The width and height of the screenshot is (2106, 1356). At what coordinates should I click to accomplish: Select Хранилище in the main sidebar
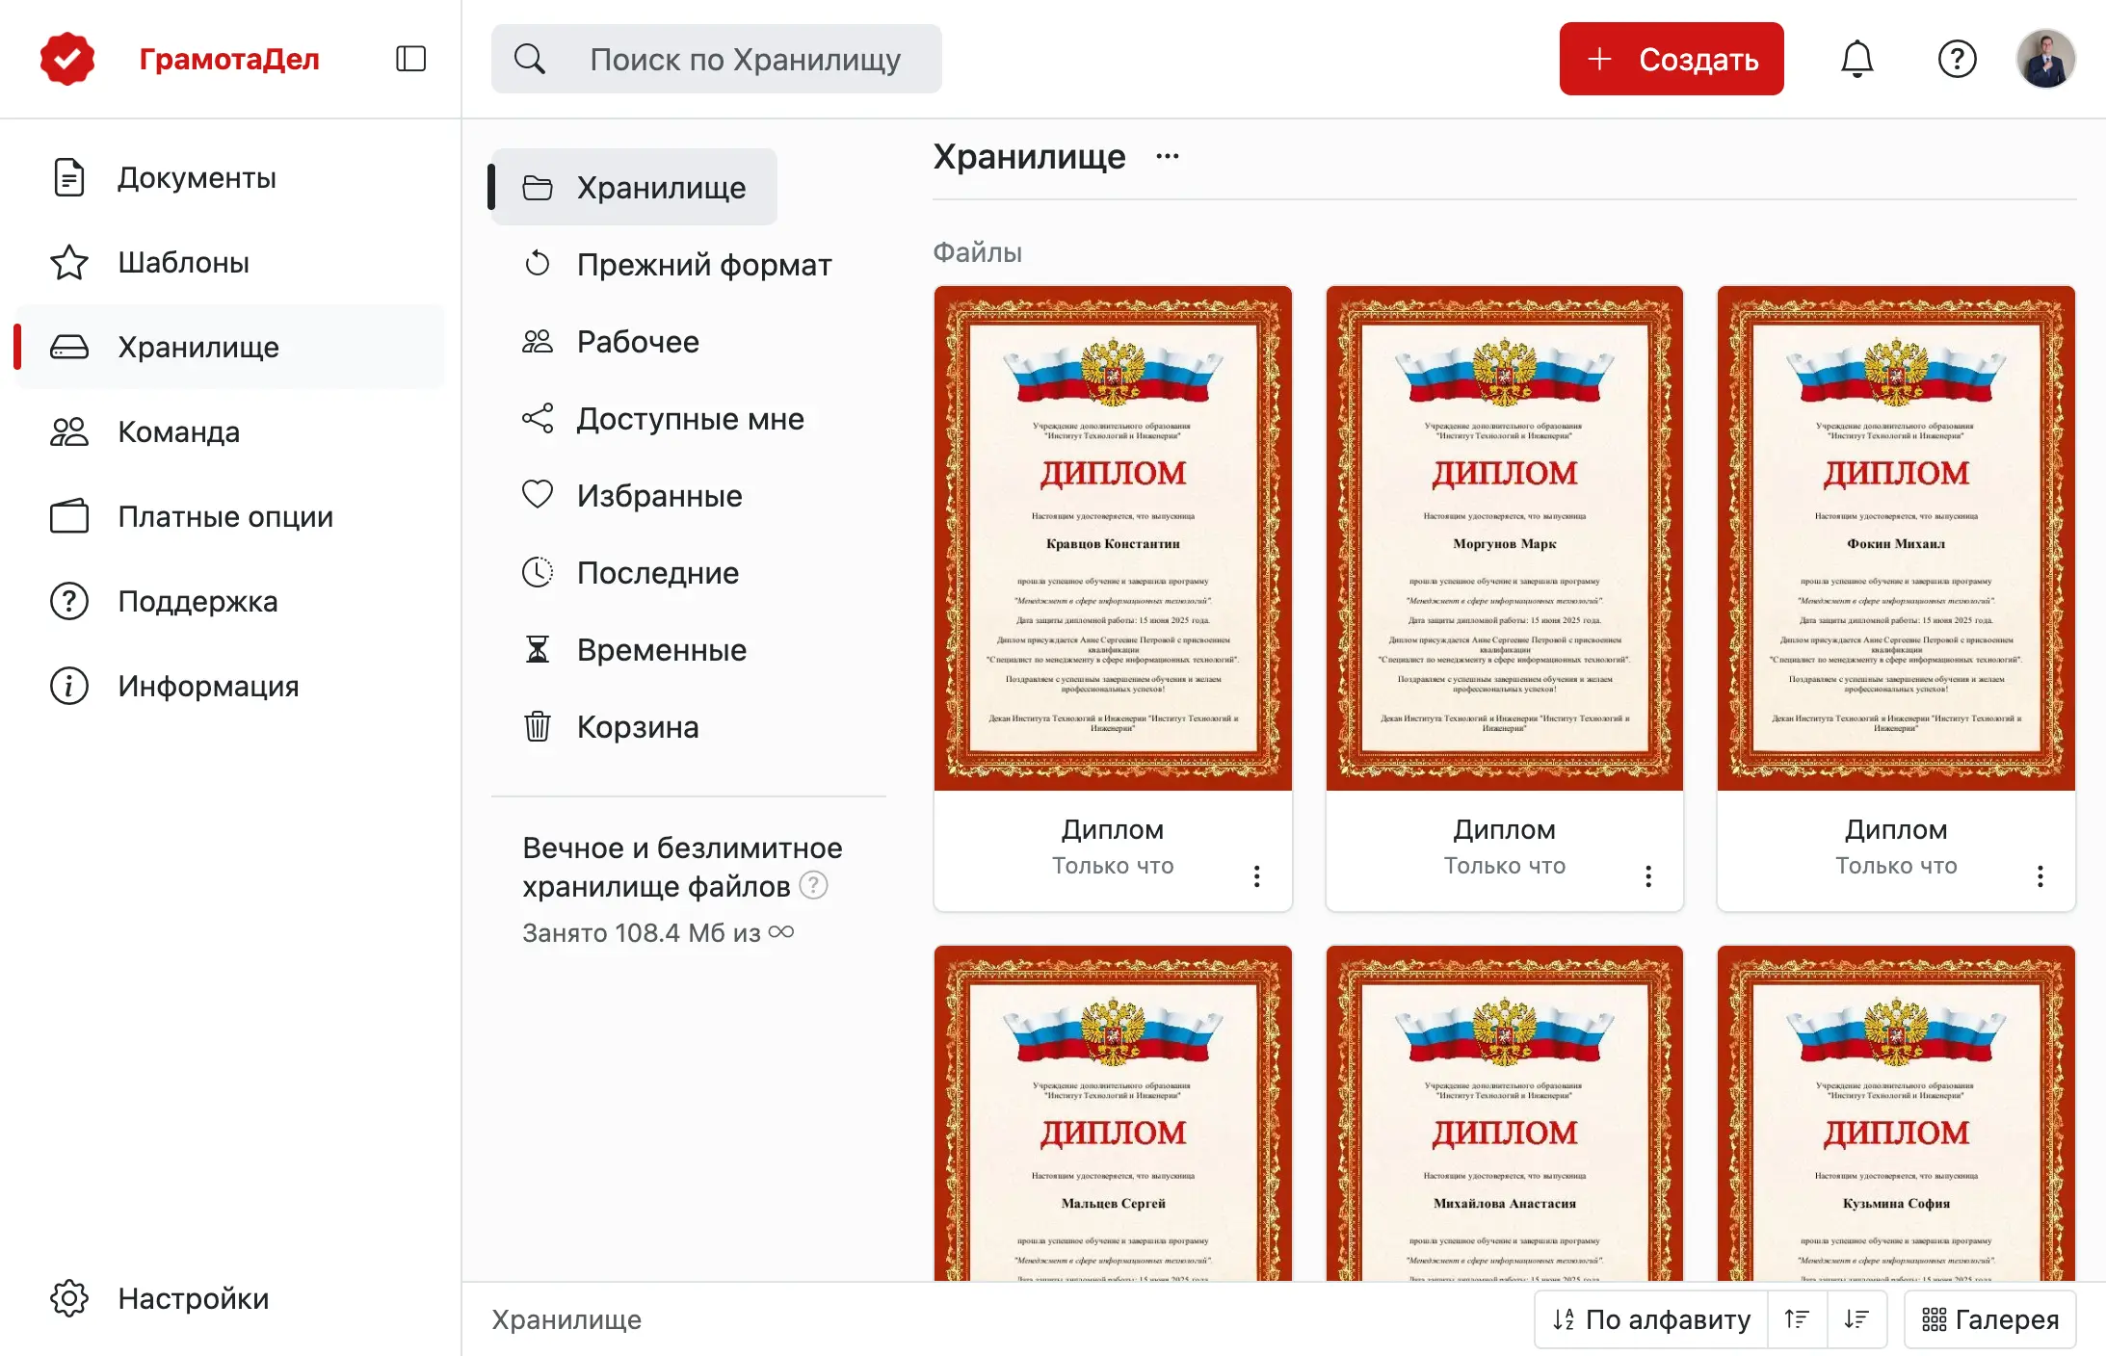tap(231, 347)
